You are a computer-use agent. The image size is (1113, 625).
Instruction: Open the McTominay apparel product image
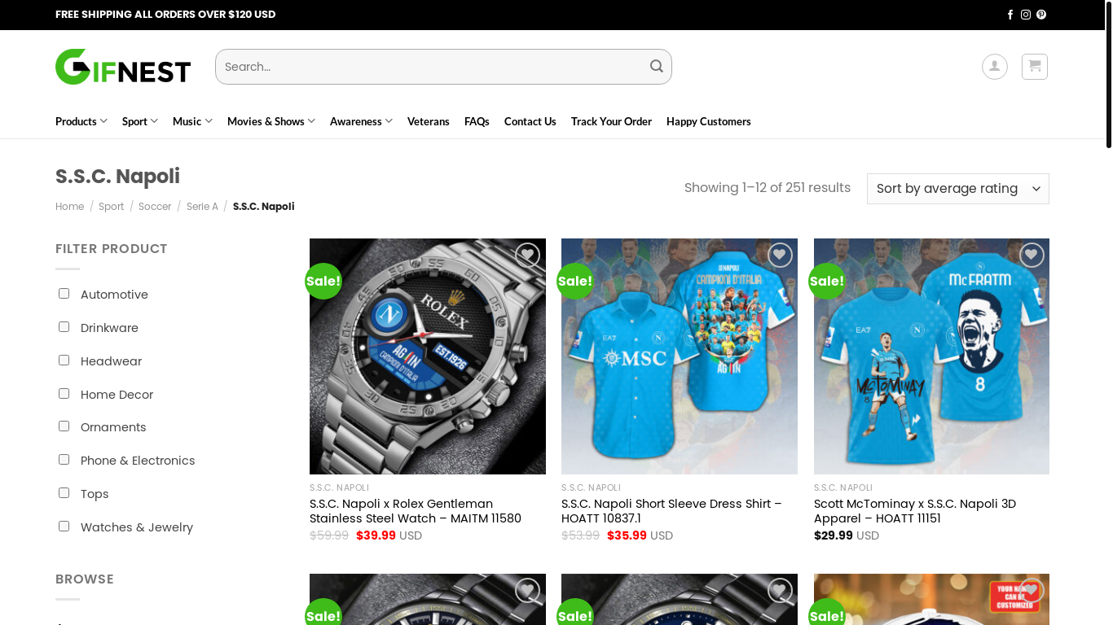(x=931, y=356)
